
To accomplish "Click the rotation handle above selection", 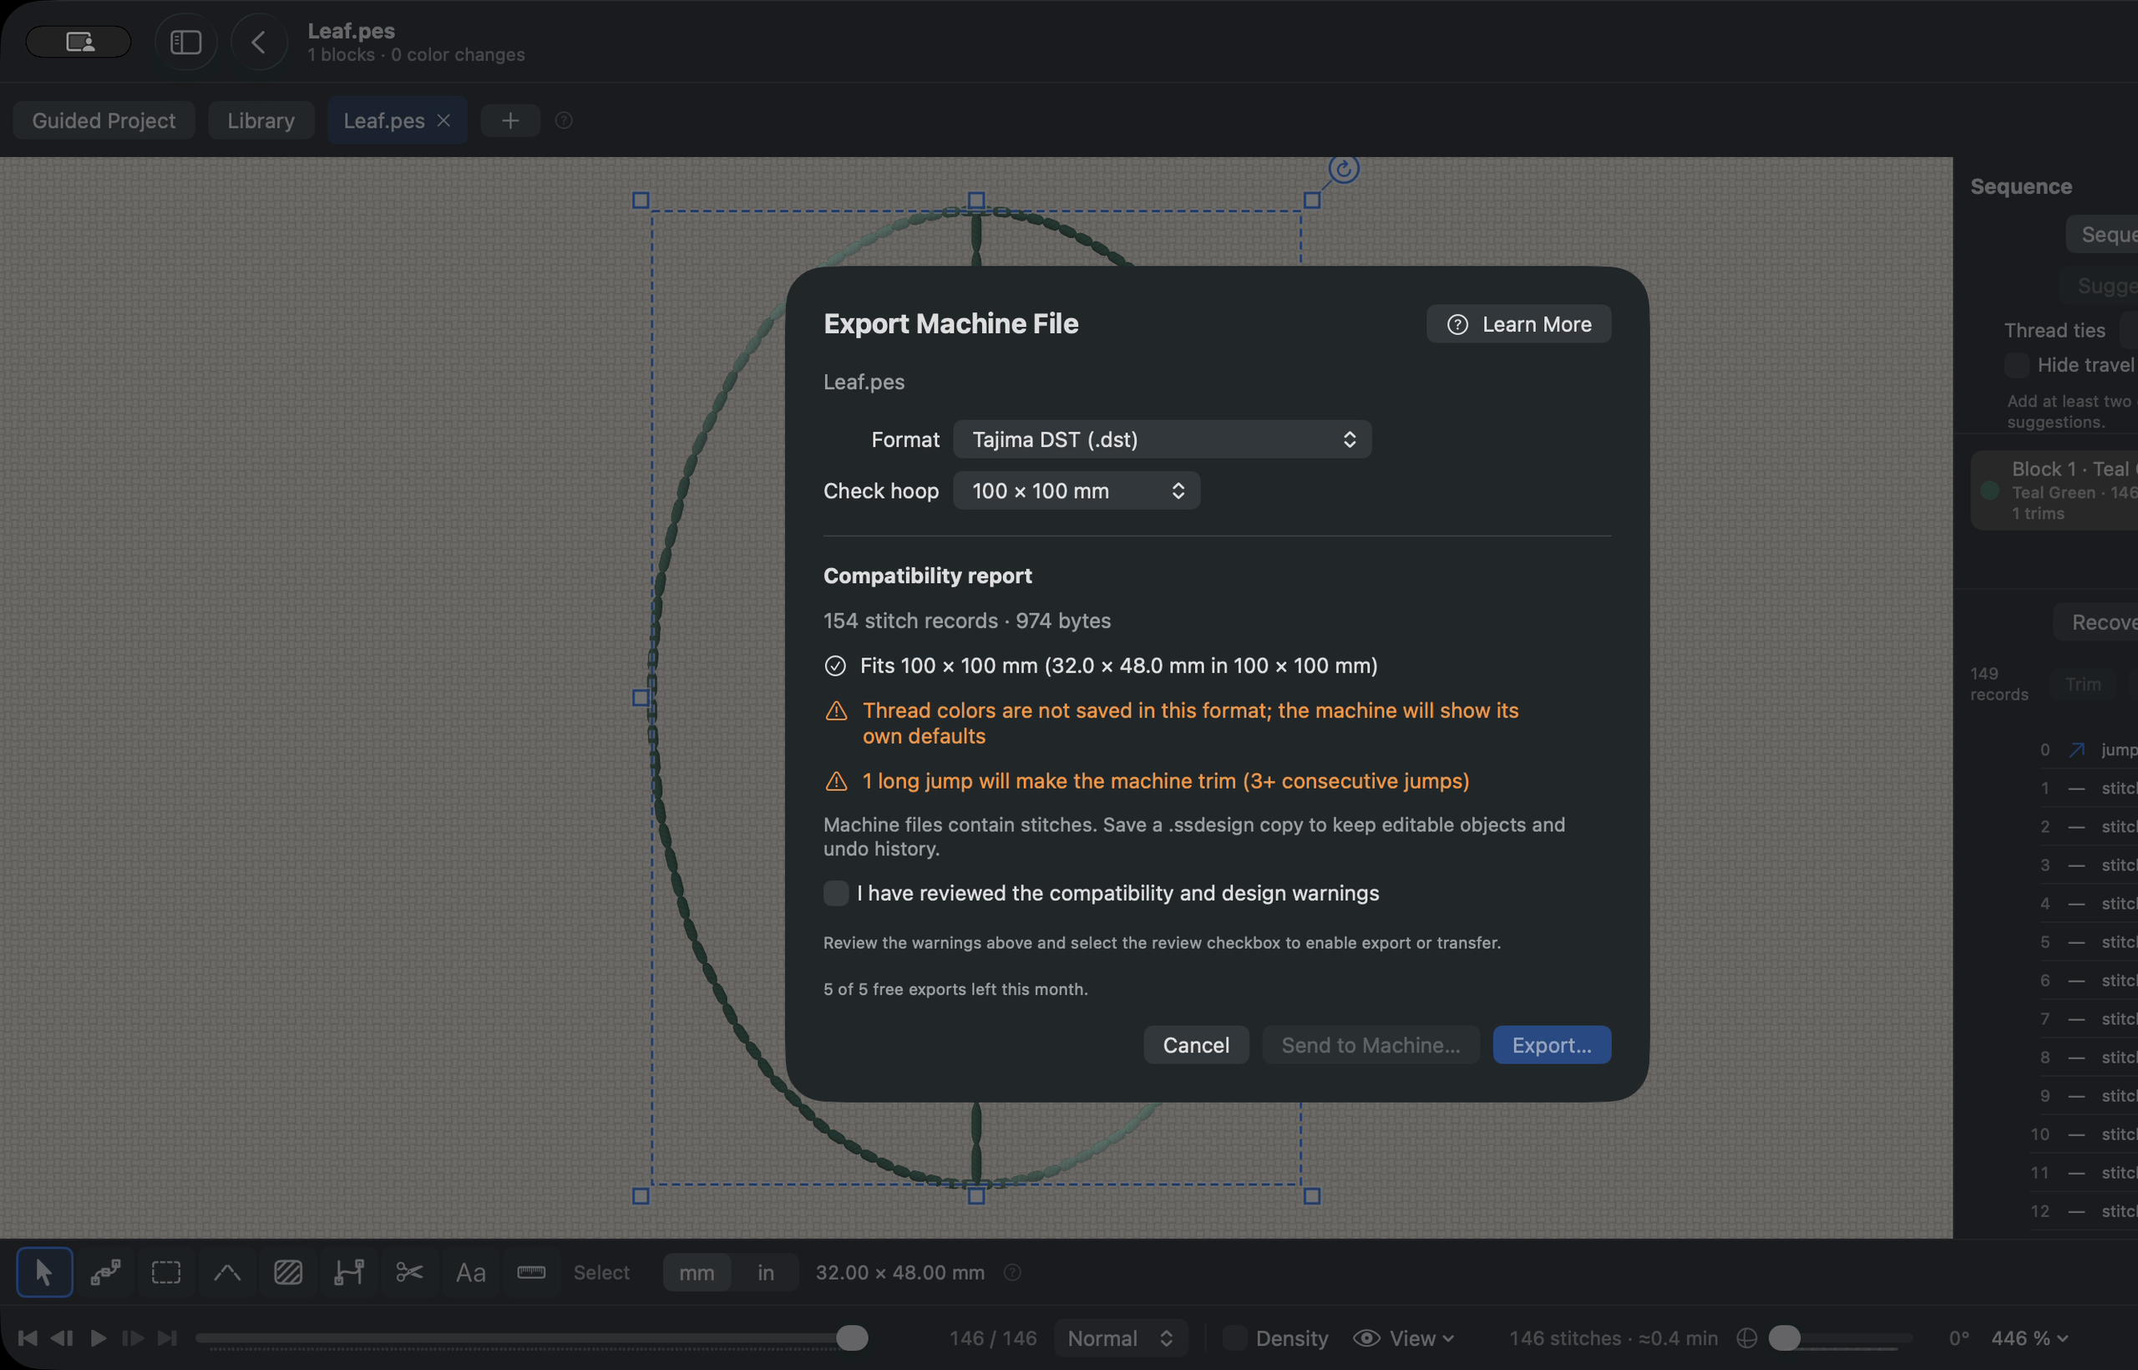I will (x=1344, y=168).
